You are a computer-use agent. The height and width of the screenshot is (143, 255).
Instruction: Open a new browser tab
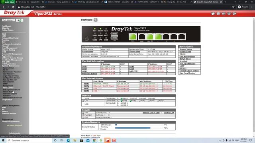(225, 2)
